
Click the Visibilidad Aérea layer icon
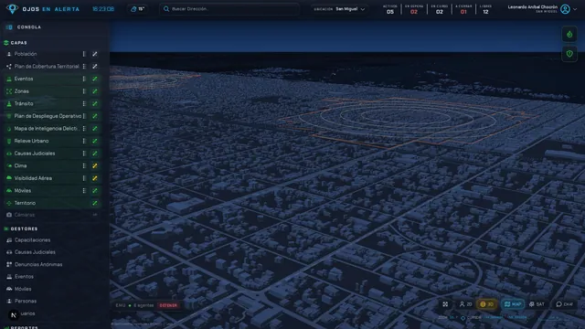click(x=9, y=178)
